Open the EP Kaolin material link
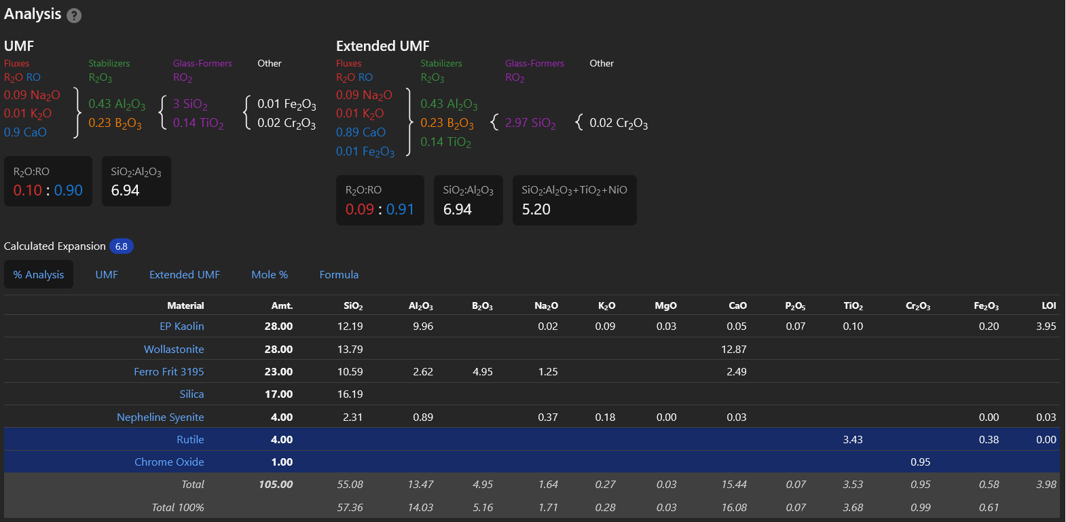Viewport: 1066px width, 522px height. coord(182,327)
